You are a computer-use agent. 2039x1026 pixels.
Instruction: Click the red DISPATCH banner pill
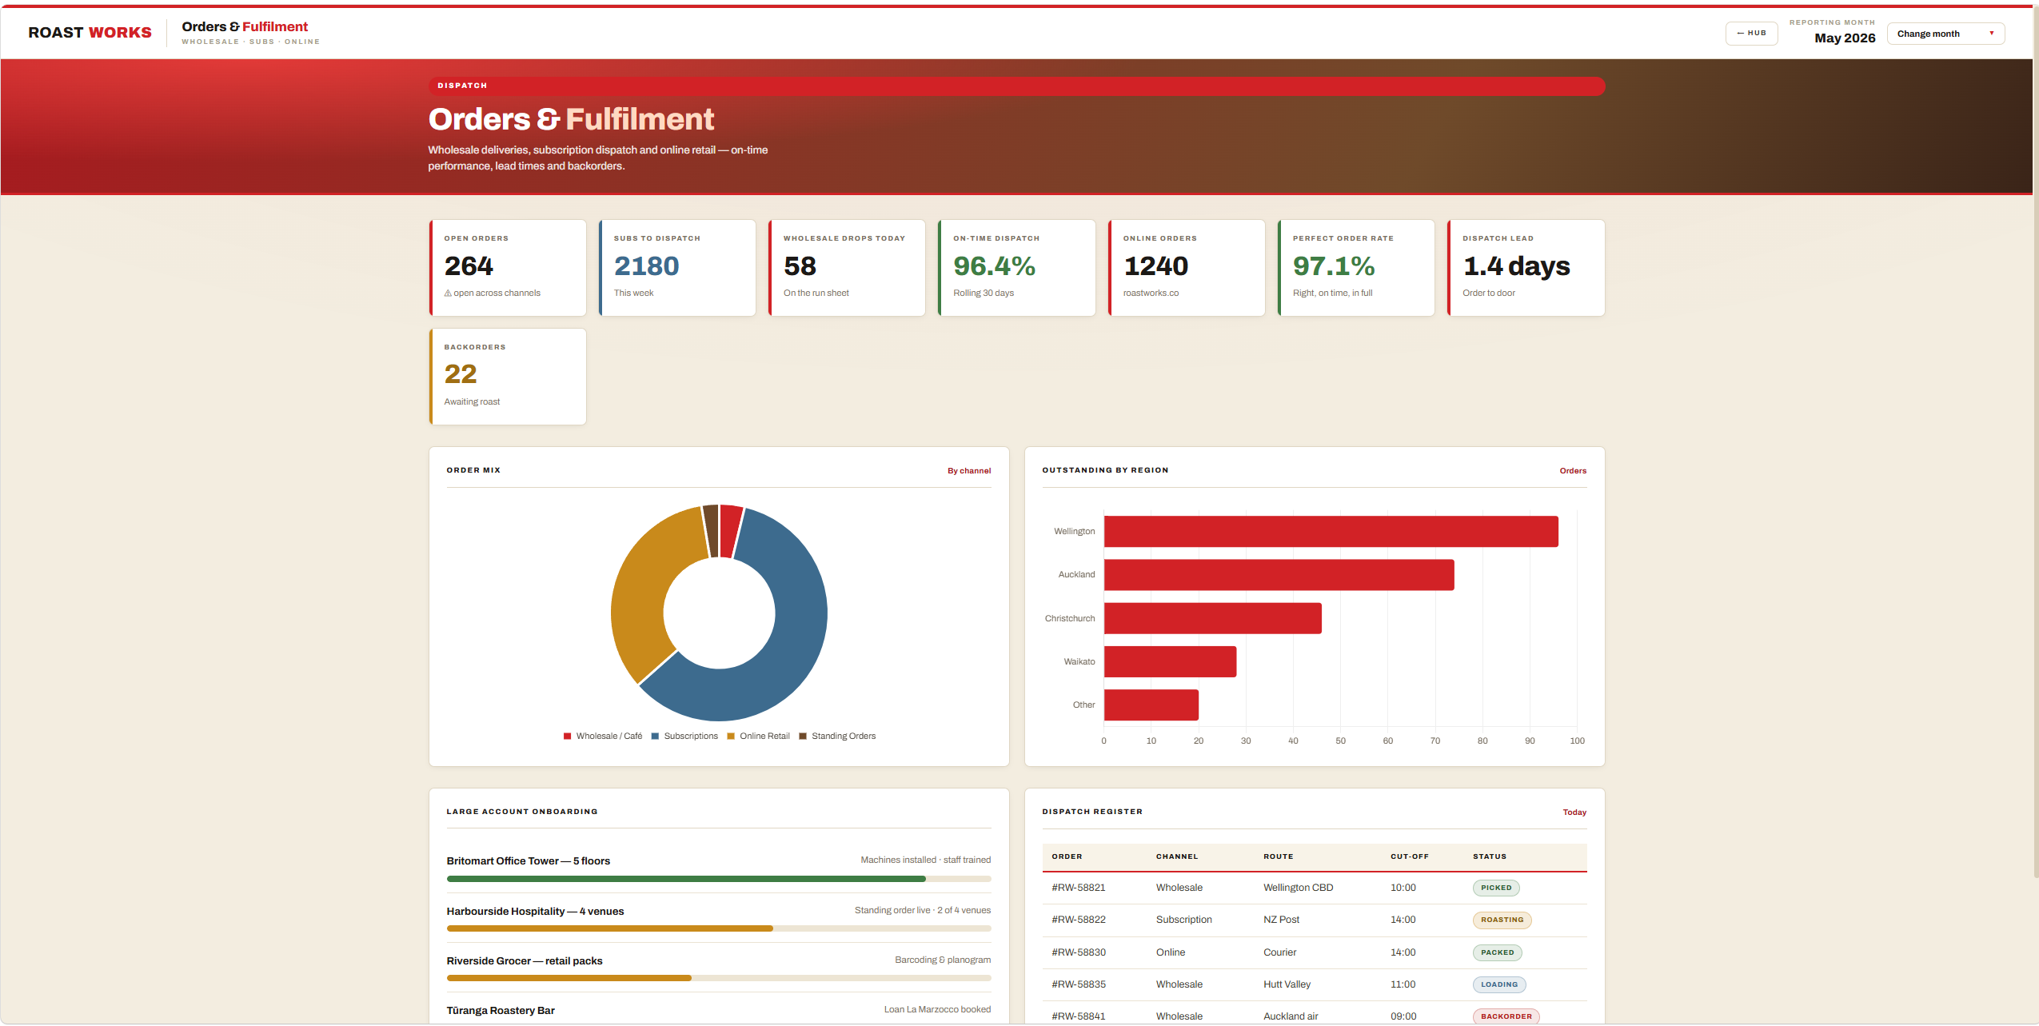(1016, 86)
